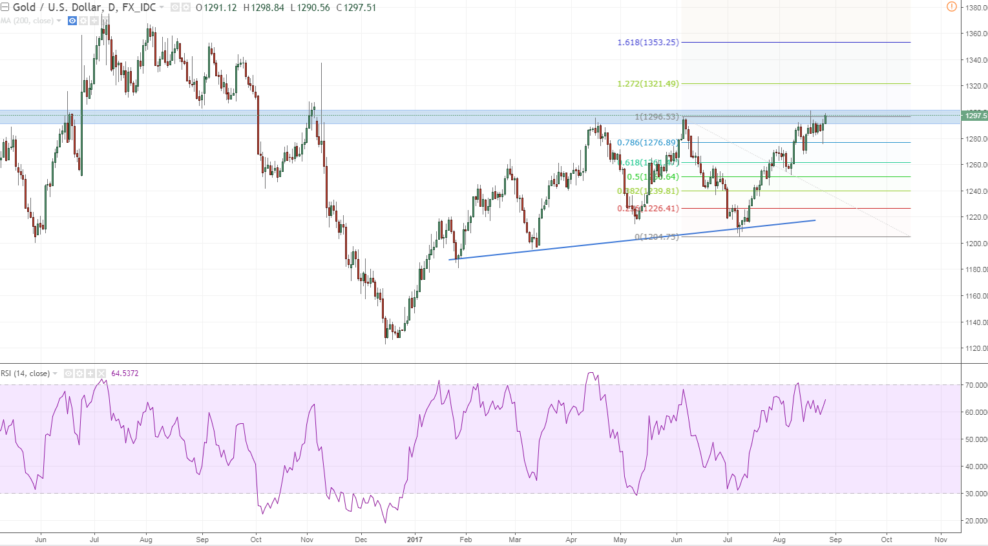
Task: Click the High price value 1298.84
Action: coord(268,8)
